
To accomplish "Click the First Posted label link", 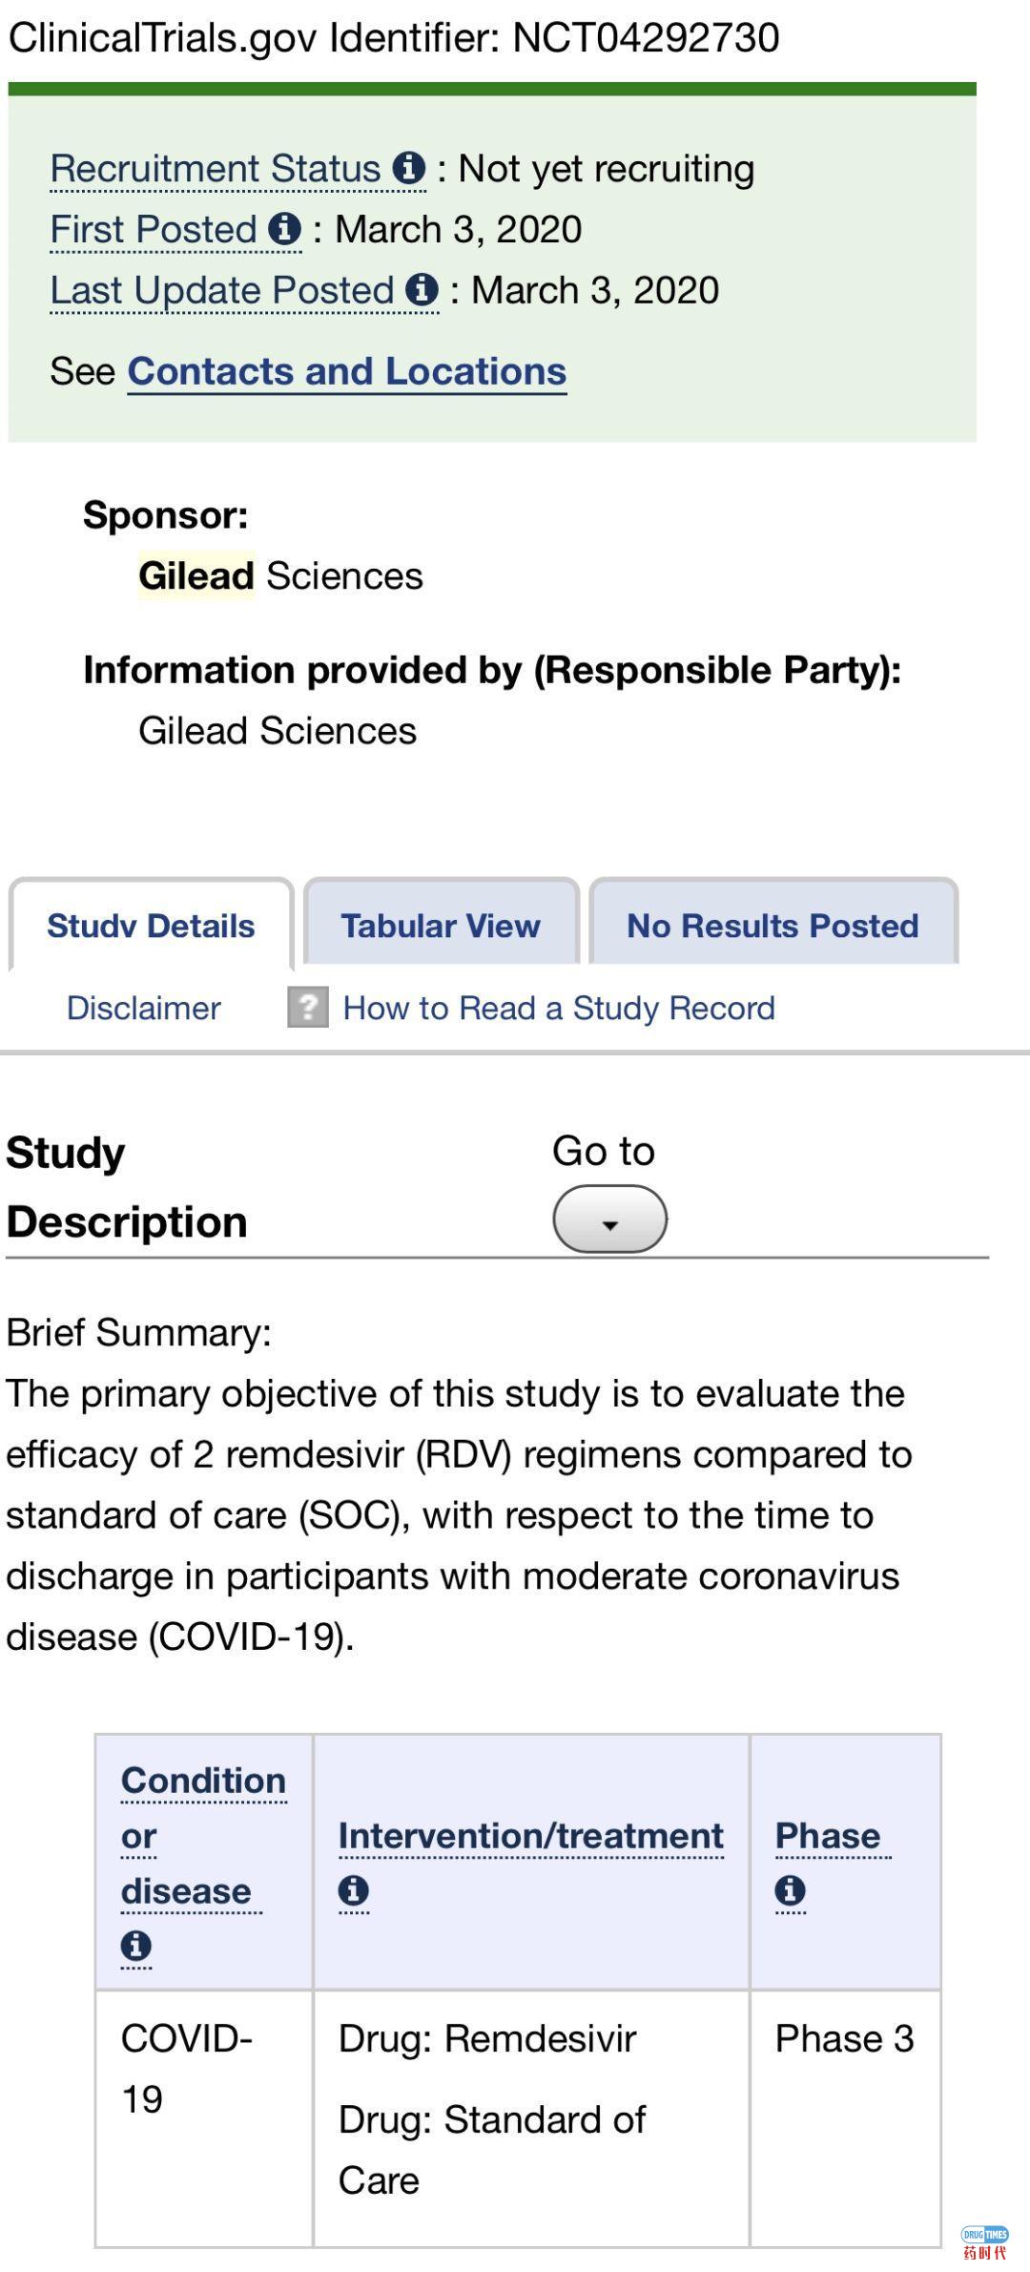I will (154, 230).
